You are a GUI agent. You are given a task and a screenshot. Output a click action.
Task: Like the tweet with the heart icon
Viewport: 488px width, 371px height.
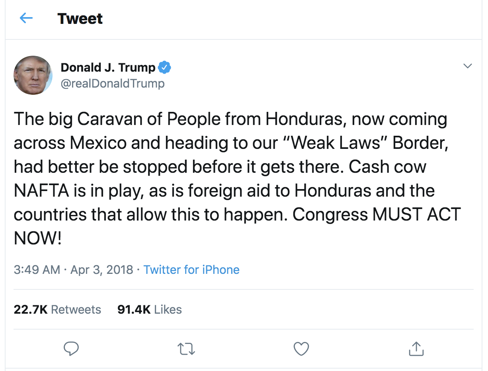click(x=301, y=349)
